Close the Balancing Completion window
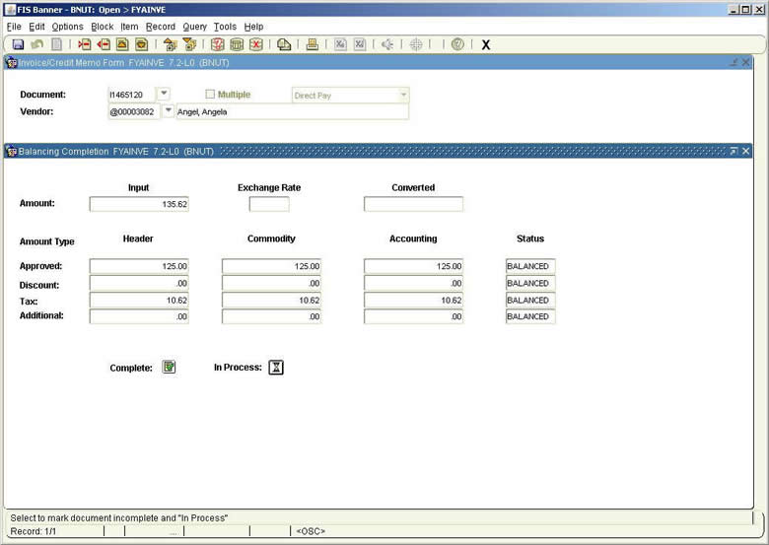769x545 pixels. pos(745,151)
